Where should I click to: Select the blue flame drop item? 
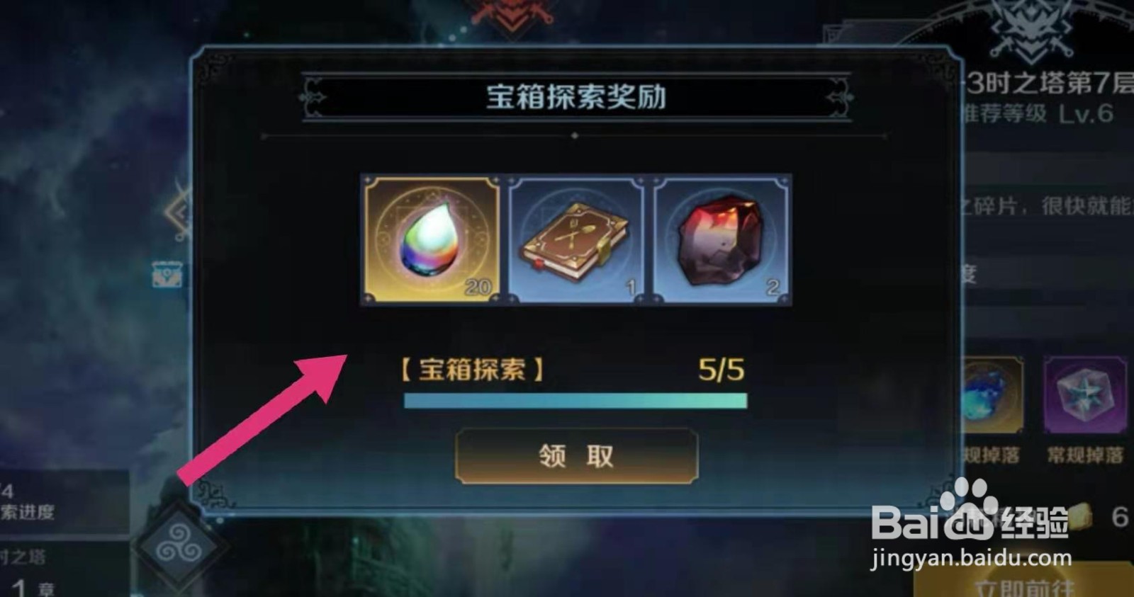point(992,394)
